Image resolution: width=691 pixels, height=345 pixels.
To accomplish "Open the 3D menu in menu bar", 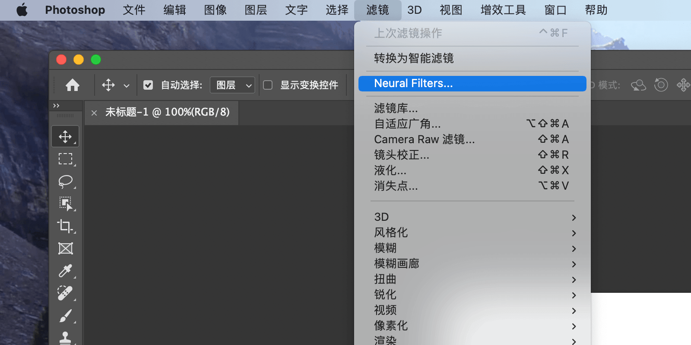I will [415, 10].
